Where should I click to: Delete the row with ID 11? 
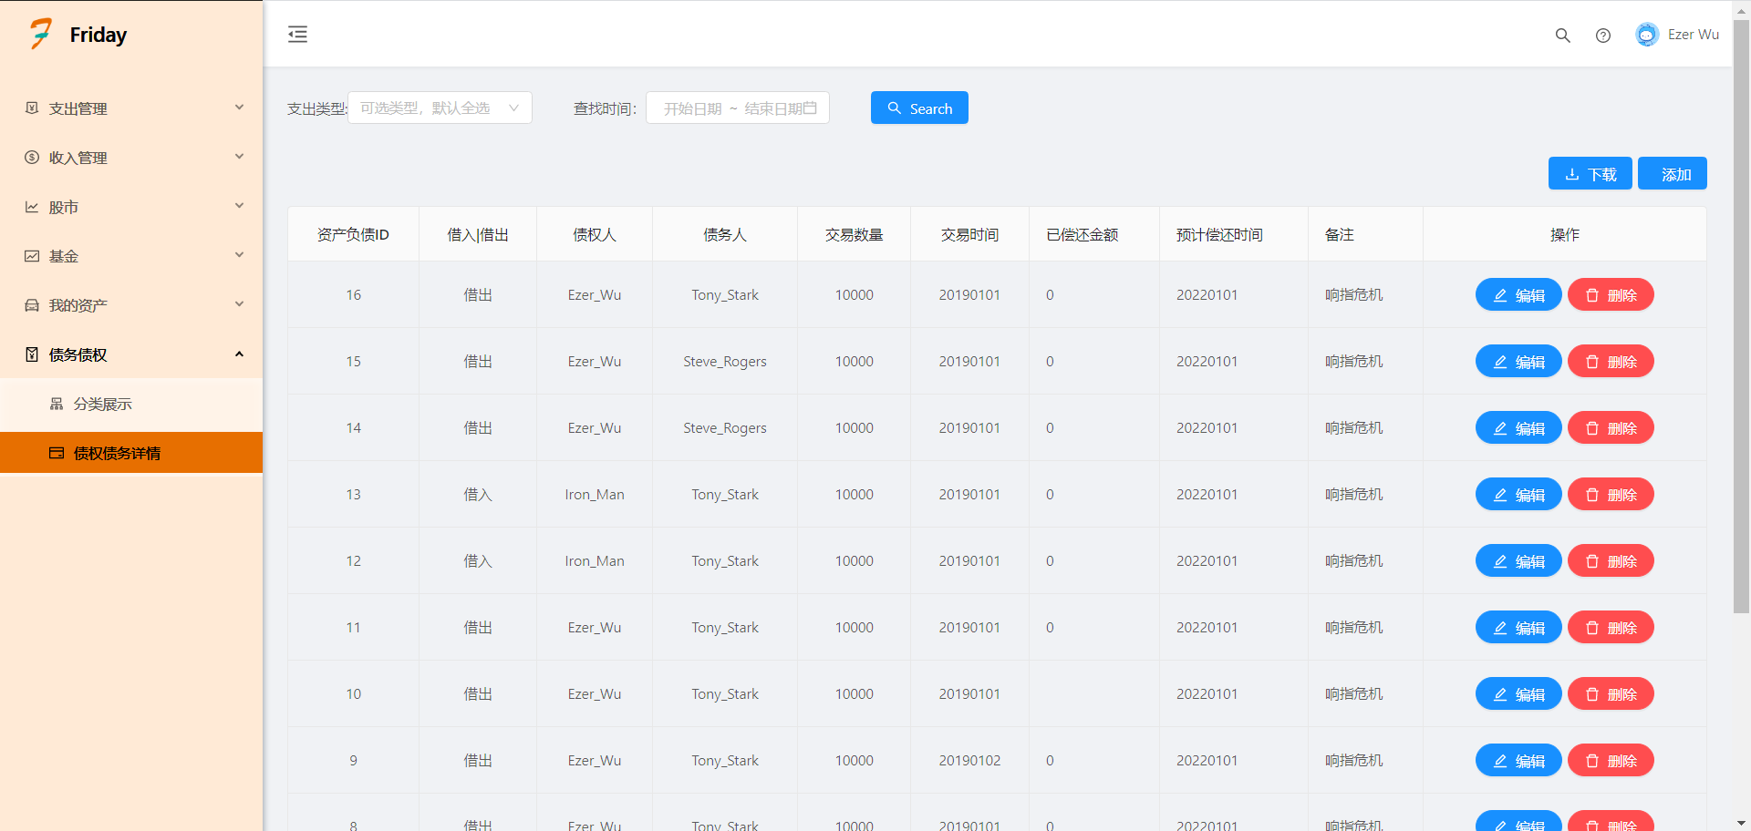(1611, 627)
